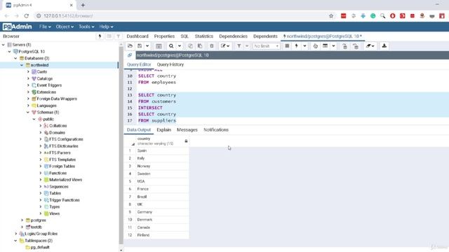The image size is (449, 252).
Task: Click the Stop query square icon
Action: coord(287,46)
